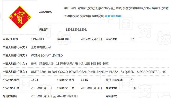The height and width of the screenshot is (98, 171).
Task: Select preliminary announcement issue 1503
Action: click(35, 80)
